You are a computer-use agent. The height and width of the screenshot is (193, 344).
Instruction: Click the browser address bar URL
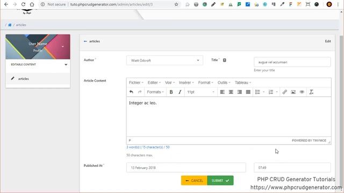pos(111,4)
